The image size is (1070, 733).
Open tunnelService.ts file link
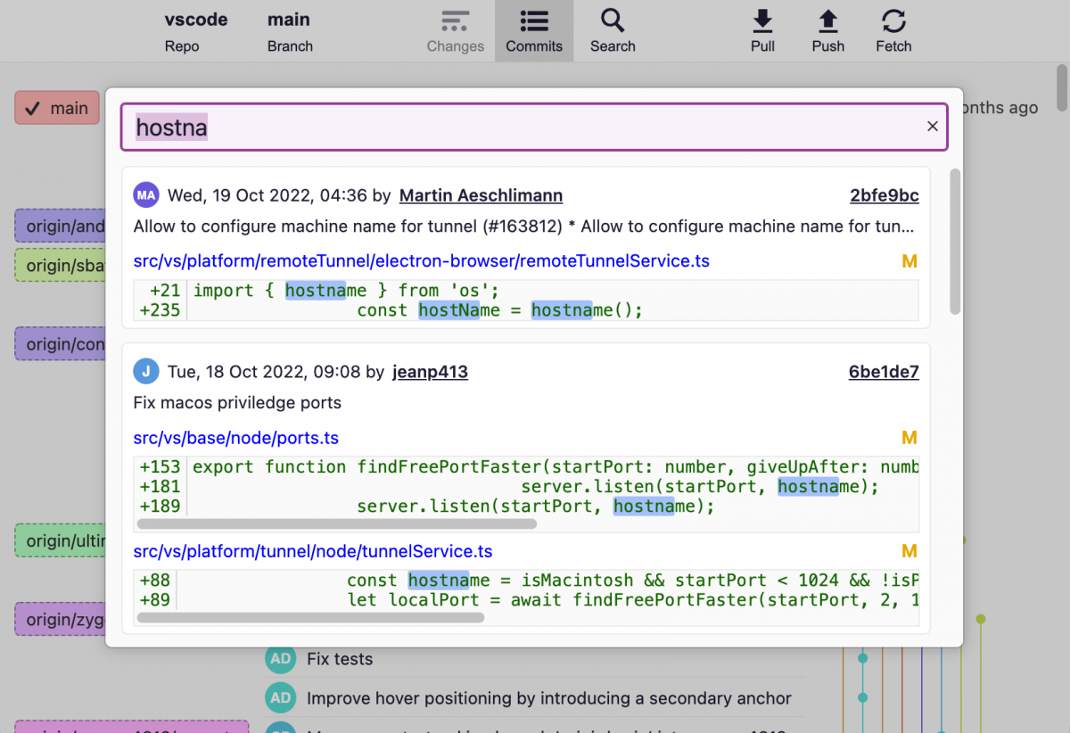313,551
